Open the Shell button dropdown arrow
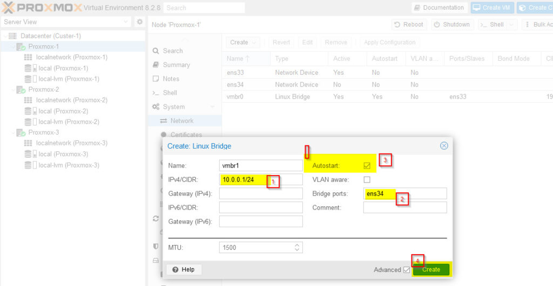 [x=512, y=25]
